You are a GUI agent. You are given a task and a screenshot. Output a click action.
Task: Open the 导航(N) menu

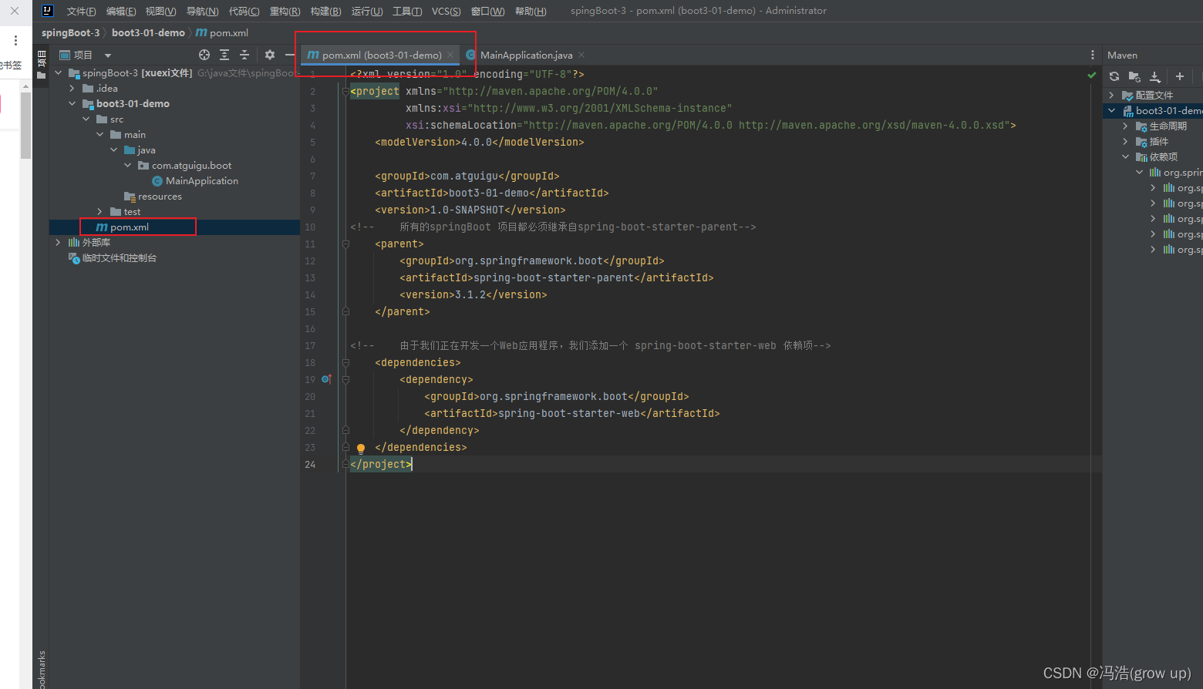203,11
